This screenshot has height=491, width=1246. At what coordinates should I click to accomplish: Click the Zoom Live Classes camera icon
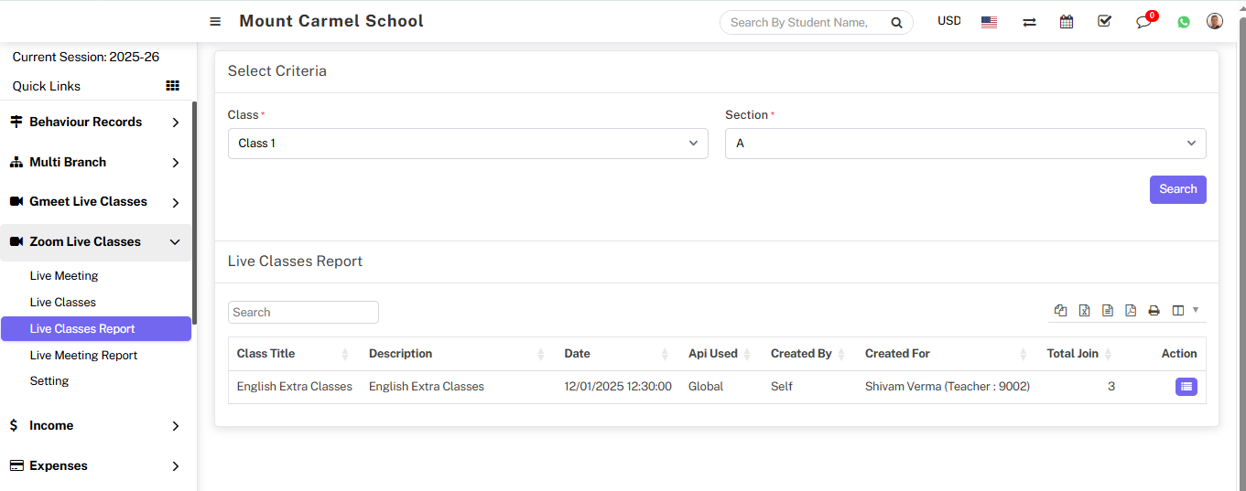point(16,241)
